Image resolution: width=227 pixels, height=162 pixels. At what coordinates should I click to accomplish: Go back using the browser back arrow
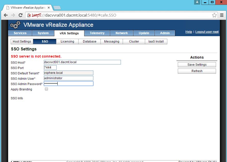tap(6, 15)
